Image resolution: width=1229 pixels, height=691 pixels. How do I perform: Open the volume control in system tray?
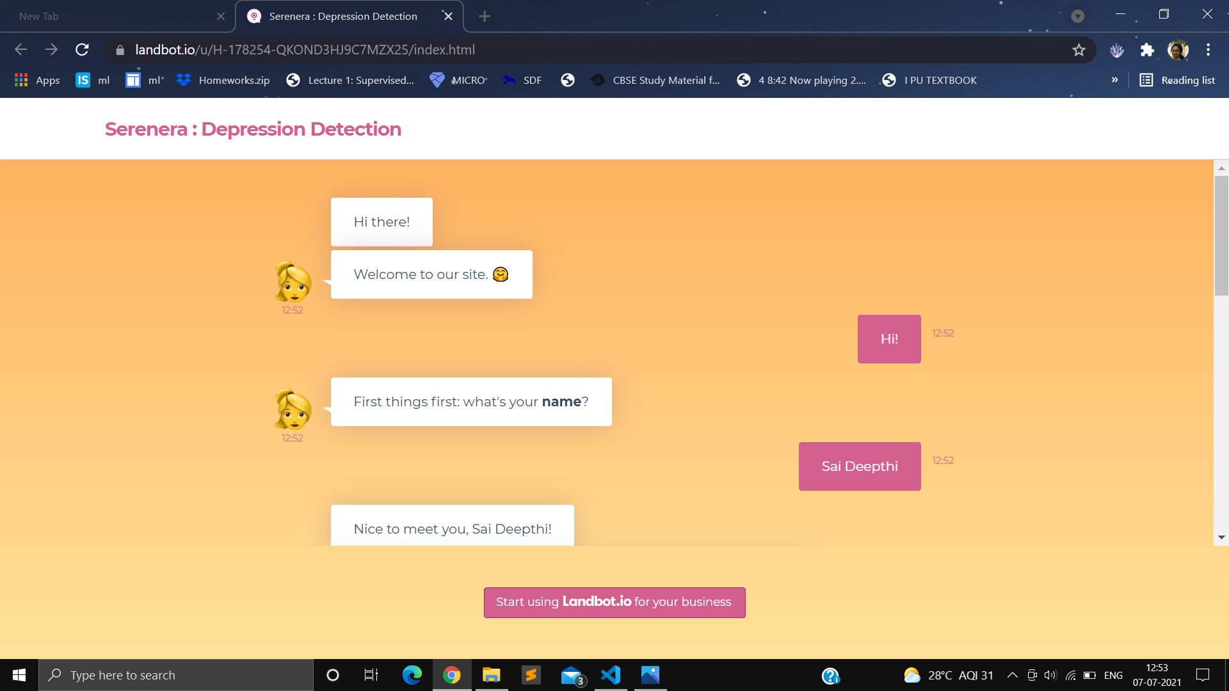point(1050,675)
